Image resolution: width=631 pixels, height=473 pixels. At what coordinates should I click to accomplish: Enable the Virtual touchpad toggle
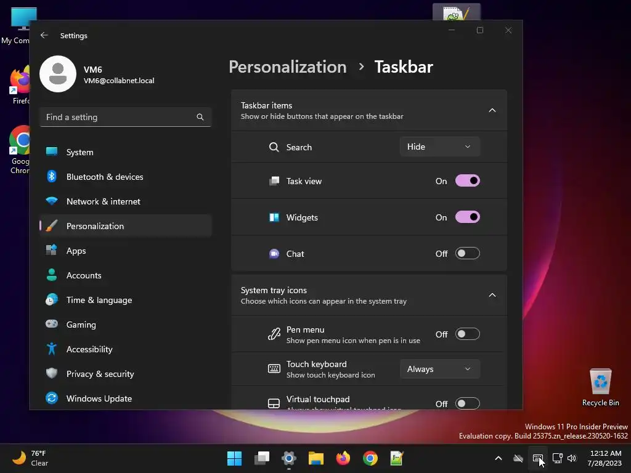[468, 403]
